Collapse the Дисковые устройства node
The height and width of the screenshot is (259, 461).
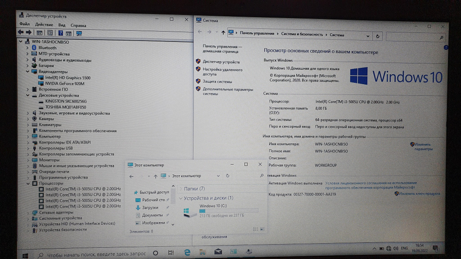pos(28,95)
